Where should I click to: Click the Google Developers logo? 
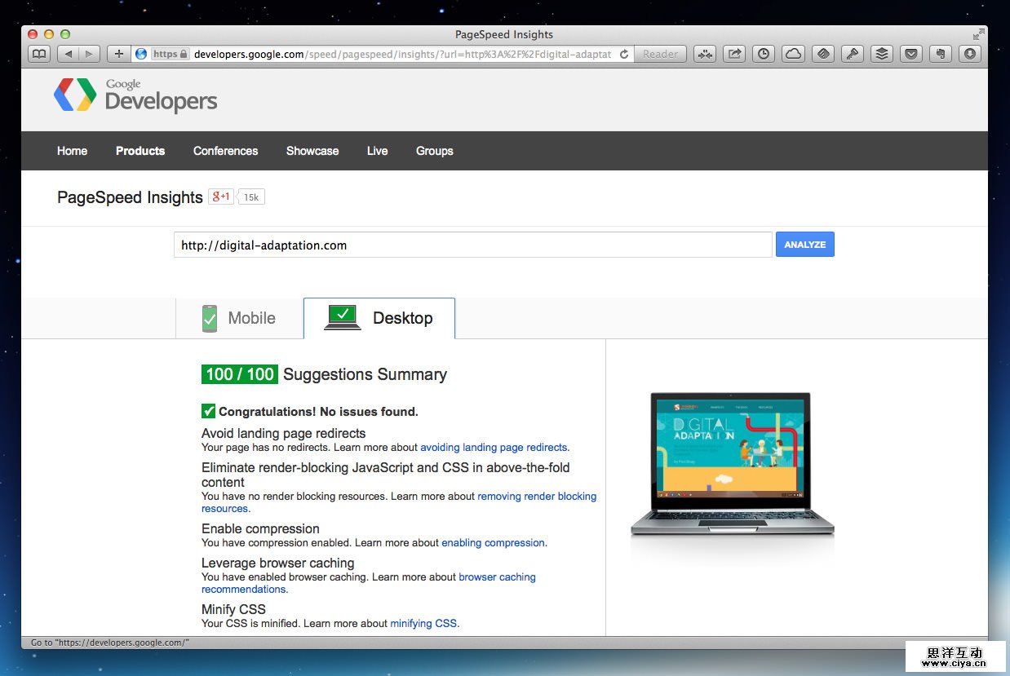(135, 95)
